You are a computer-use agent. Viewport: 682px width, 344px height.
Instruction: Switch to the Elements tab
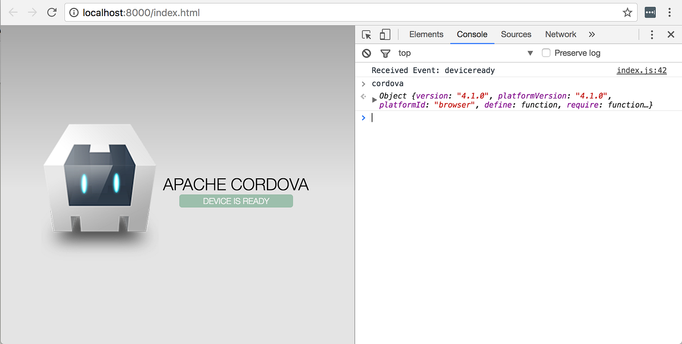[x=426, y=34]
